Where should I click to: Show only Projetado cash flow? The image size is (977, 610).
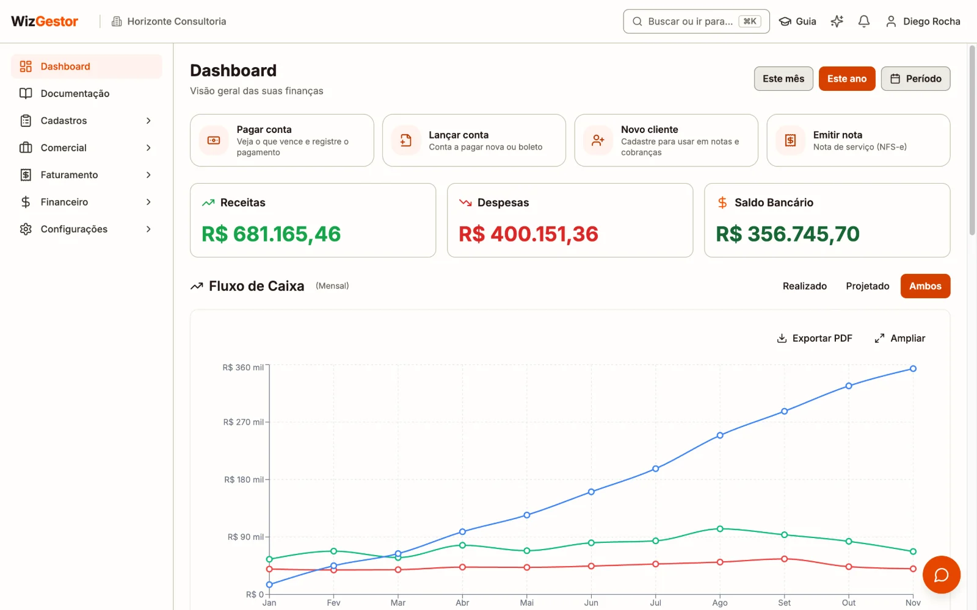868,286
